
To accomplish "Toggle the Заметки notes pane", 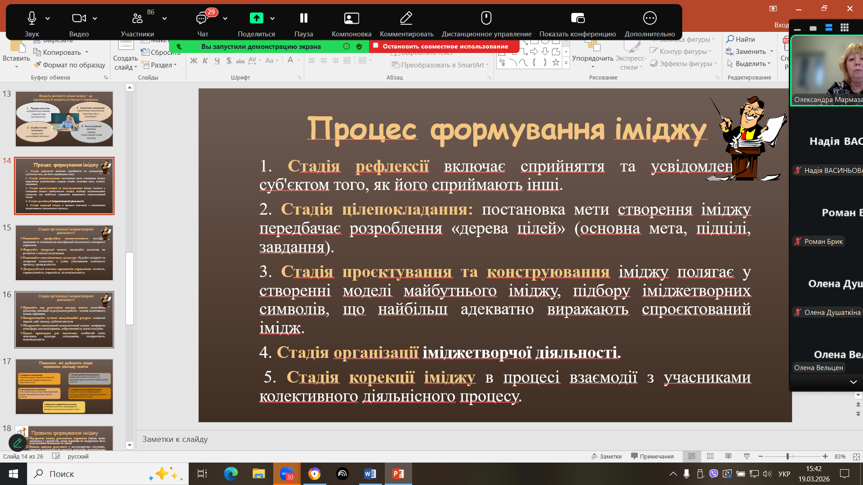I will (x=606, y=456).
